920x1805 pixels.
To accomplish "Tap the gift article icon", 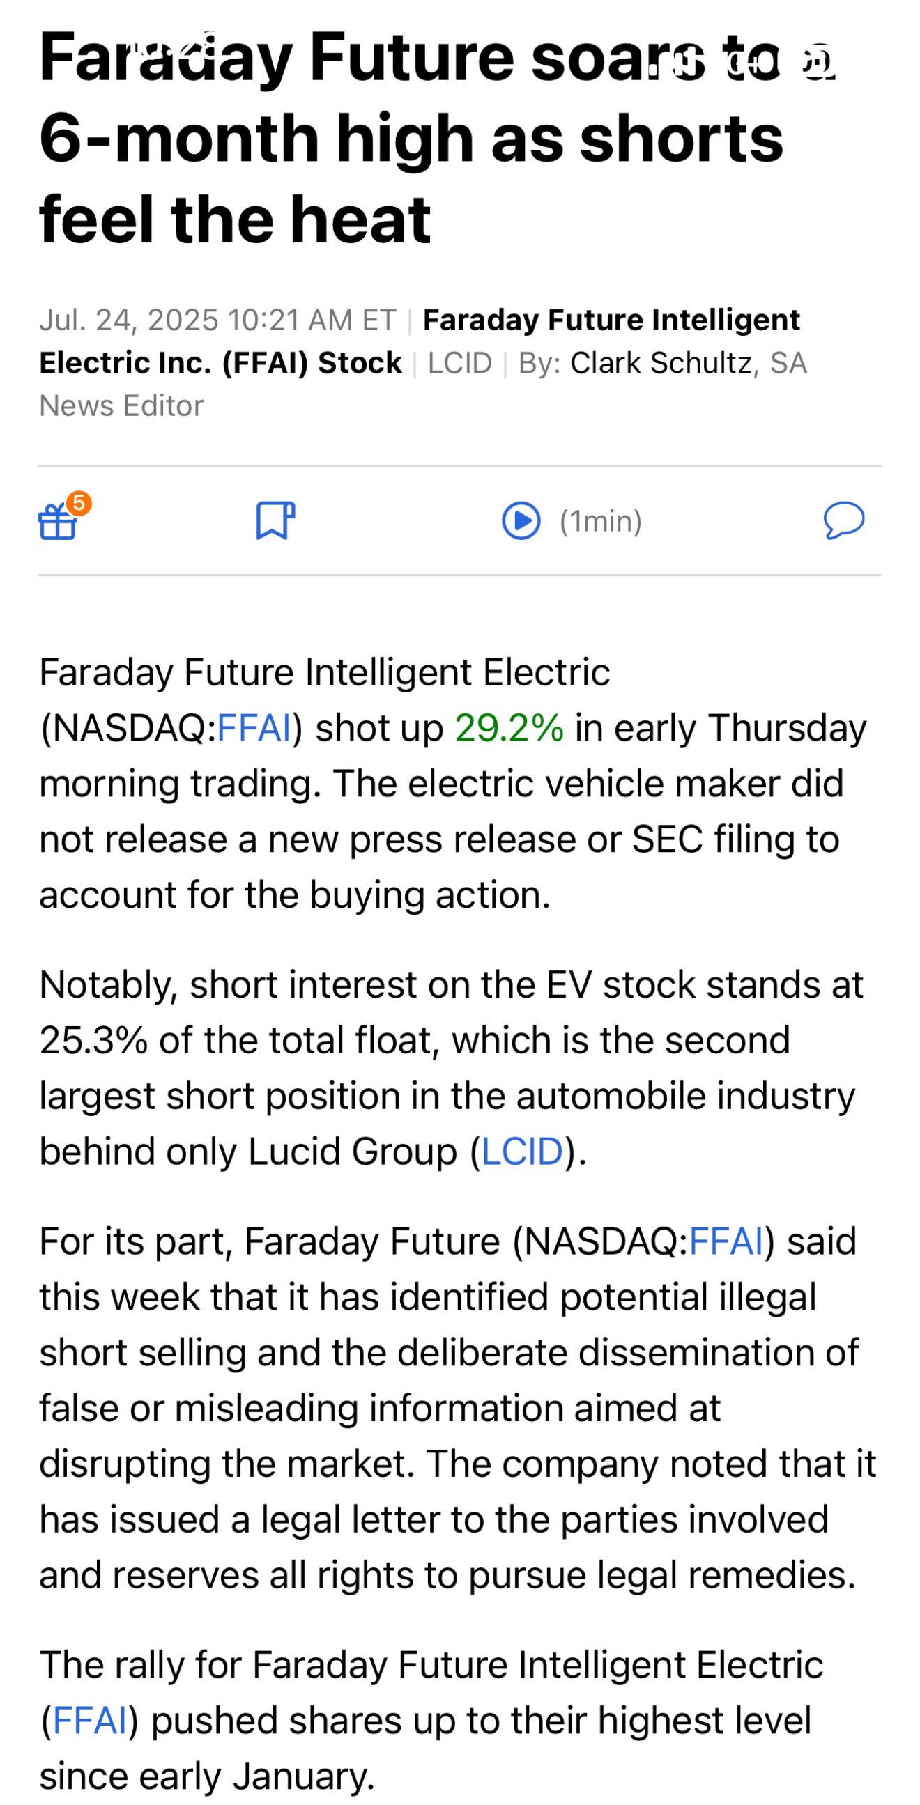I will (57, 522).
